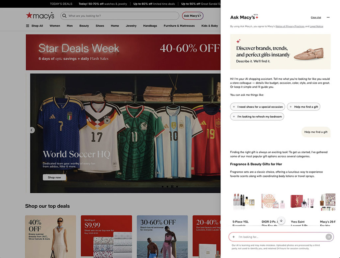Viewport: 340px width, 258px height.
Task: Click the scroll-down arrow in chat
Action: (x=281, y=221)
